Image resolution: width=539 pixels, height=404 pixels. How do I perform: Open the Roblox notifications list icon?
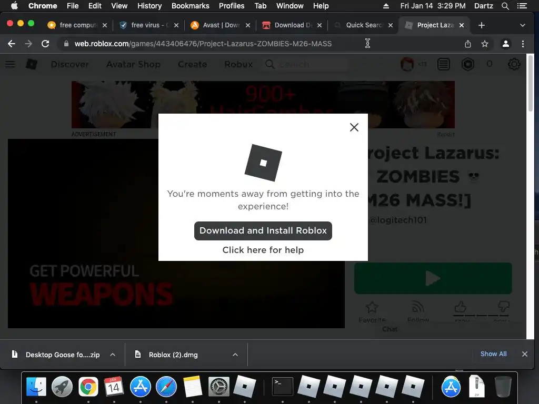443,64
